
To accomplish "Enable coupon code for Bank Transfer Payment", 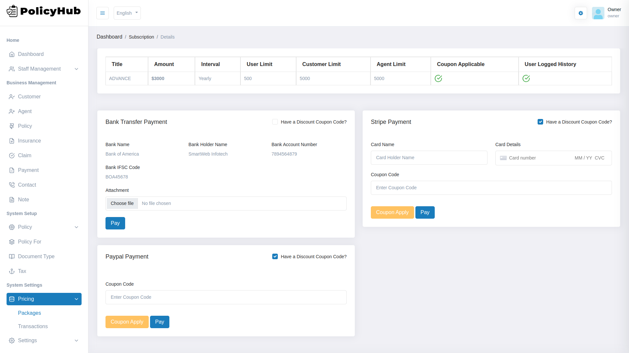I will tap(275, 122).
